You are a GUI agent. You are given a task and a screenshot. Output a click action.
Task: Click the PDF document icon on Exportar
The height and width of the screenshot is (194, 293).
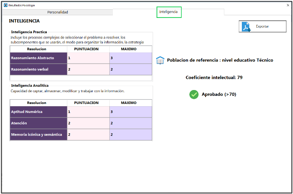247,27
